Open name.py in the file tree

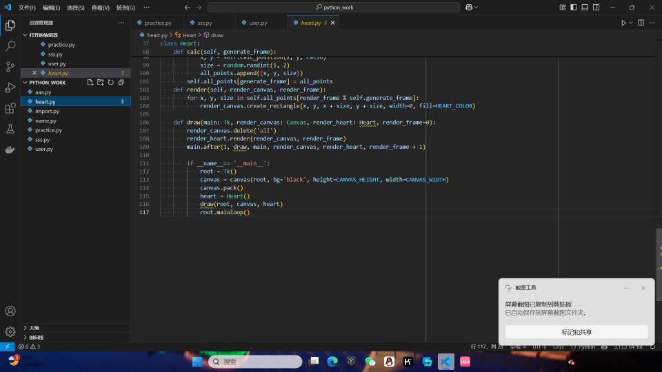[x=46, y=121]
